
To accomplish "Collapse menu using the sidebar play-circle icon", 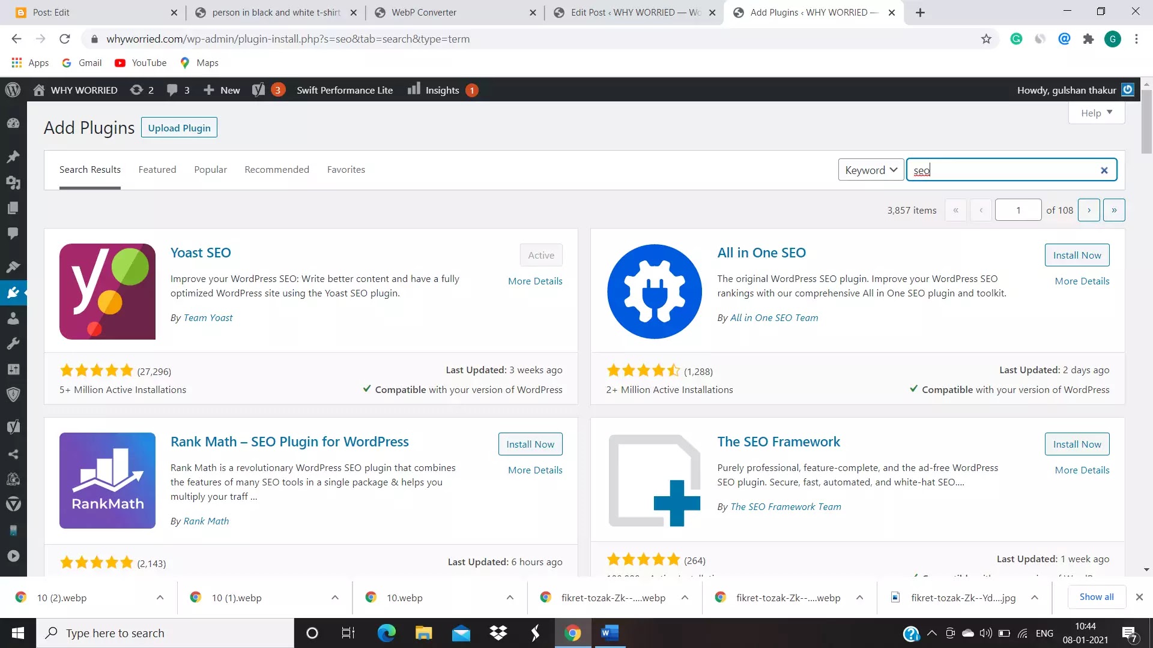I will pyautogui.click(x=13, y=556).
